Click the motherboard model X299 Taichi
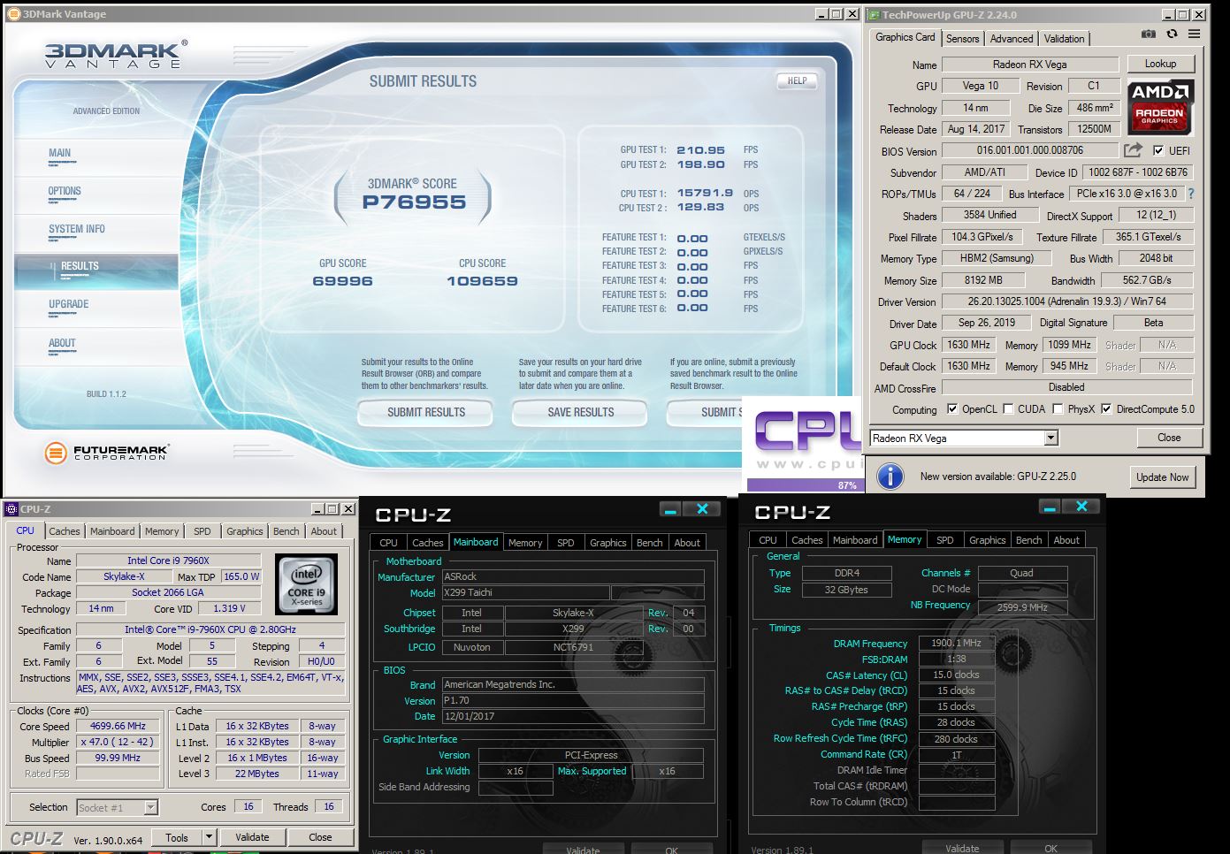The width and height of the screenshot is (1230, 854). (525, 593)
